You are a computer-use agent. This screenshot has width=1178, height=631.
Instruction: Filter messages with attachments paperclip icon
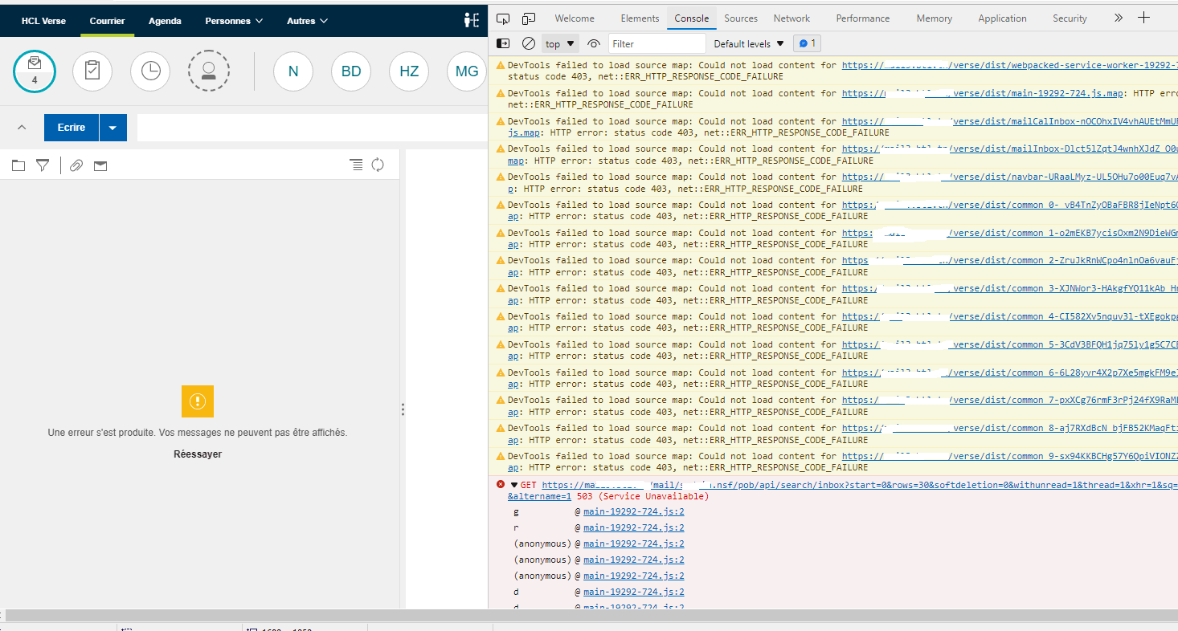(76, 165)
